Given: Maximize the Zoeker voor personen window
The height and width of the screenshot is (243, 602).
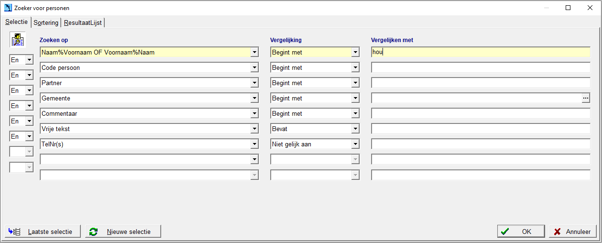Looking at the screenshot, I should click(568, 8).
